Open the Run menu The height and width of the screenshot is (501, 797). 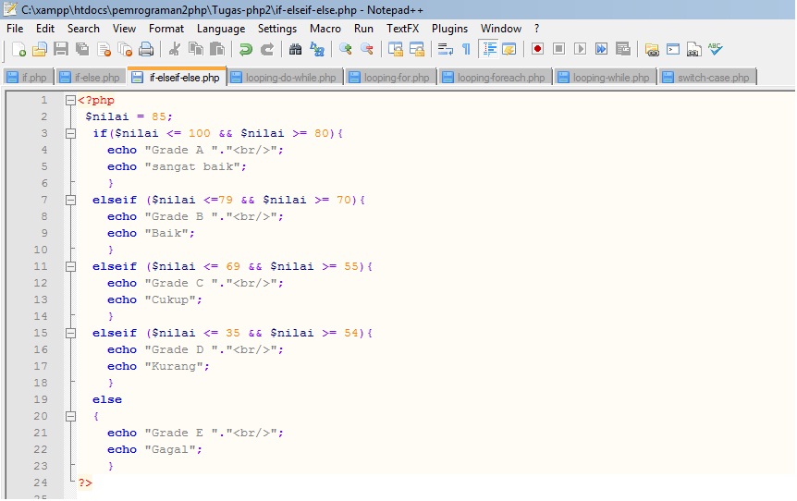(x=363, y=29)
